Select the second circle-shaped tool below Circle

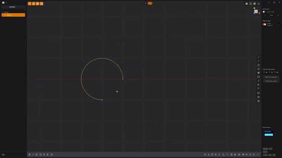tap(259, 69)
